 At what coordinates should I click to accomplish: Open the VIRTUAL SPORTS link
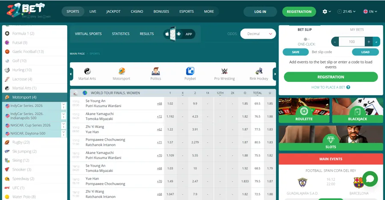(88, 34)
